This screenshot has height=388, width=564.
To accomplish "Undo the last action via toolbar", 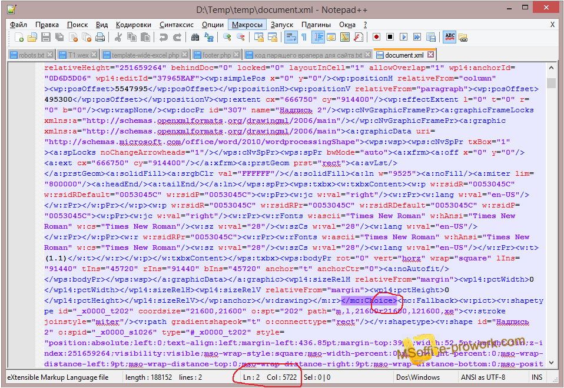I will point(163,37).
